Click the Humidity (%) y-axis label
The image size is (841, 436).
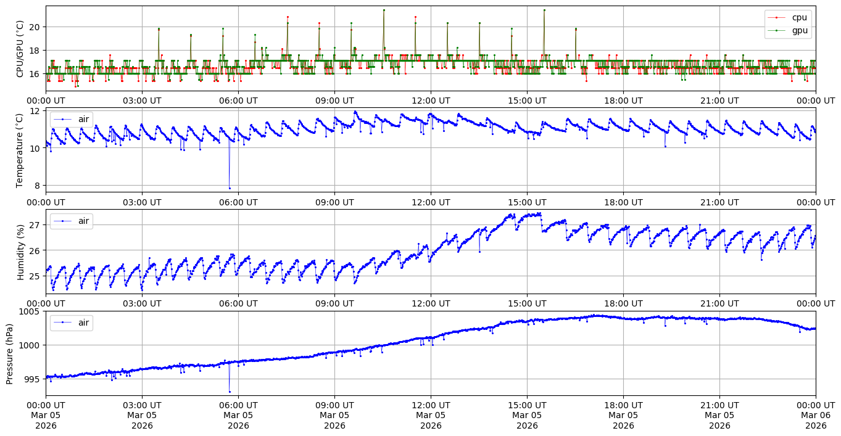click(20, 252)
